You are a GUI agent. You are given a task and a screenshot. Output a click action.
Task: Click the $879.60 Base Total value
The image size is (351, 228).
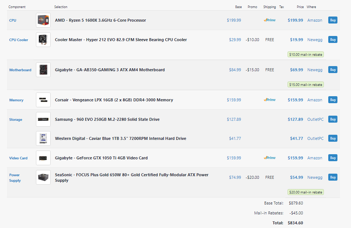tap(296, 203)
